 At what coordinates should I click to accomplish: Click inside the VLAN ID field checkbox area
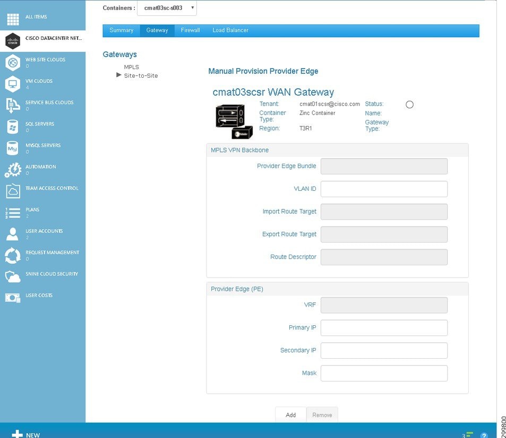383,189
